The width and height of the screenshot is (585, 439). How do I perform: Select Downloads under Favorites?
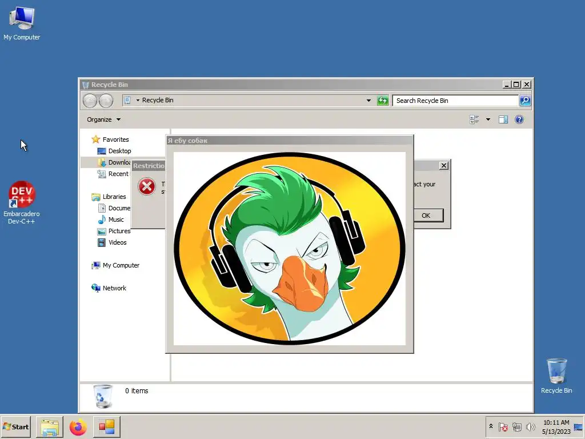[x=114, y=162]
